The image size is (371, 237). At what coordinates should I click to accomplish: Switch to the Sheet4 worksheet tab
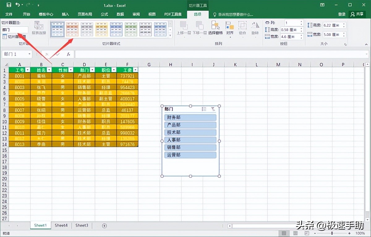61,226
